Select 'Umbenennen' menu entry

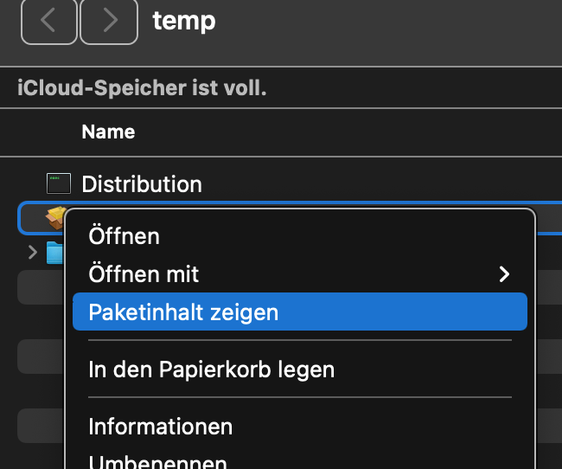(158, 460)
